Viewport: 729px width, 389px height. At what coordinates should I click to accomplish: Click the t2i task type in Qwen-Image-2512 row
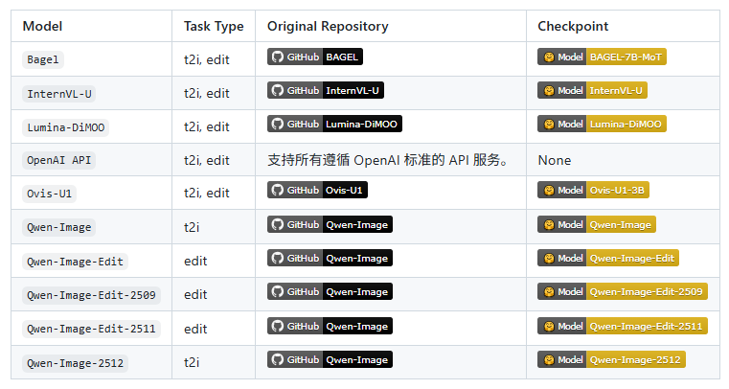click(192, 362)
